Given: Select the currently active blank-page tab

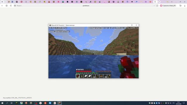Looking at the screenshot, I should [x=155, y=2].
